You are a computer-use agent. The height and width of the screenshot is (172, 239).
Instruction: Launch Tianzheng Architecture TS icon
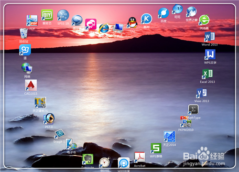tap(40, 103)
